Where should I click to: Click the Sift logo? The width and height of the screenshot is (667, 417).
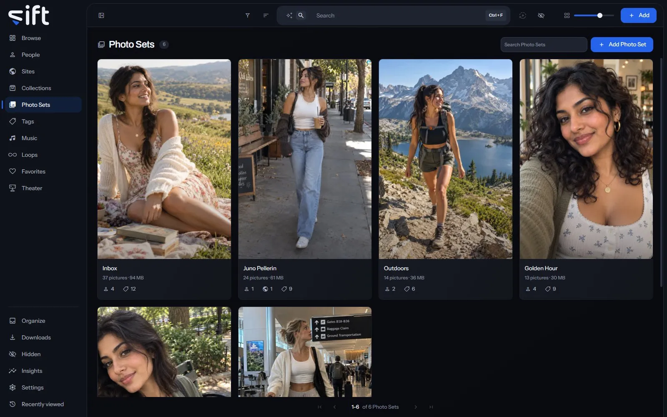click(29, 15)
